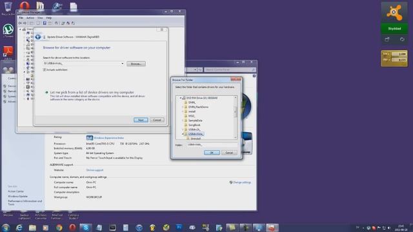
Task: Open the avast orange logo gadget
Action: click(394, 13)
